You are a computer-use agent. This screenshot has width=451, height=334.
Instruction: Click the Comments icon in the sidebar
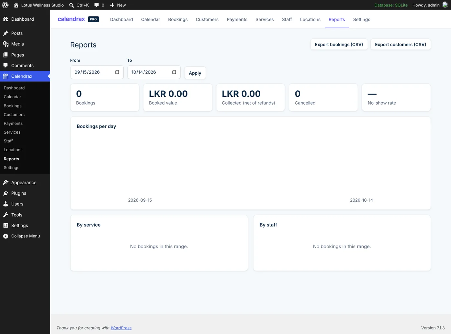click(5, 66)
